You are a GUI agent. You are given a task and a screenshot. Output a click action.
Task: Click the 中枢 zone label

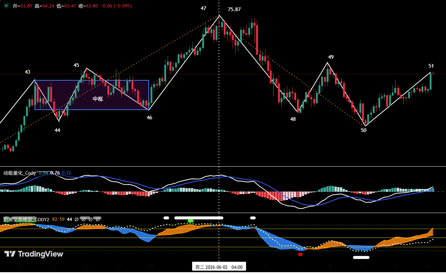98,99
